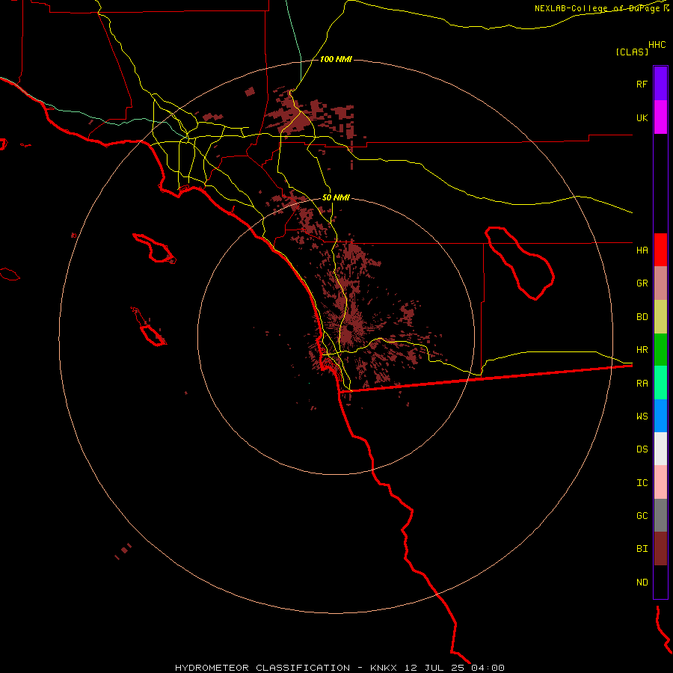The height and width of the screenshot is (673, 673).
Task: Click the 12 JUL 25 date text
Action: tap(434, 668)
